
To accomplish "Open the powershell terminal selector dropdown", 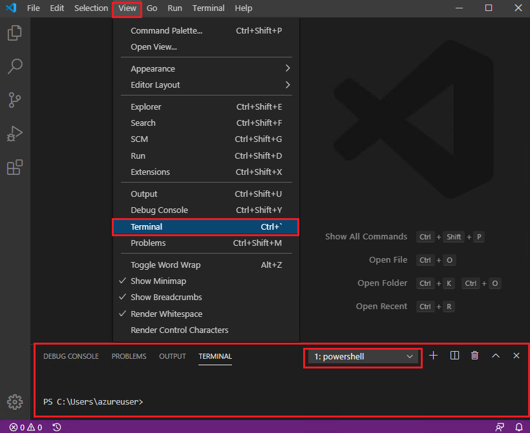I will click(x=362, y=356).
